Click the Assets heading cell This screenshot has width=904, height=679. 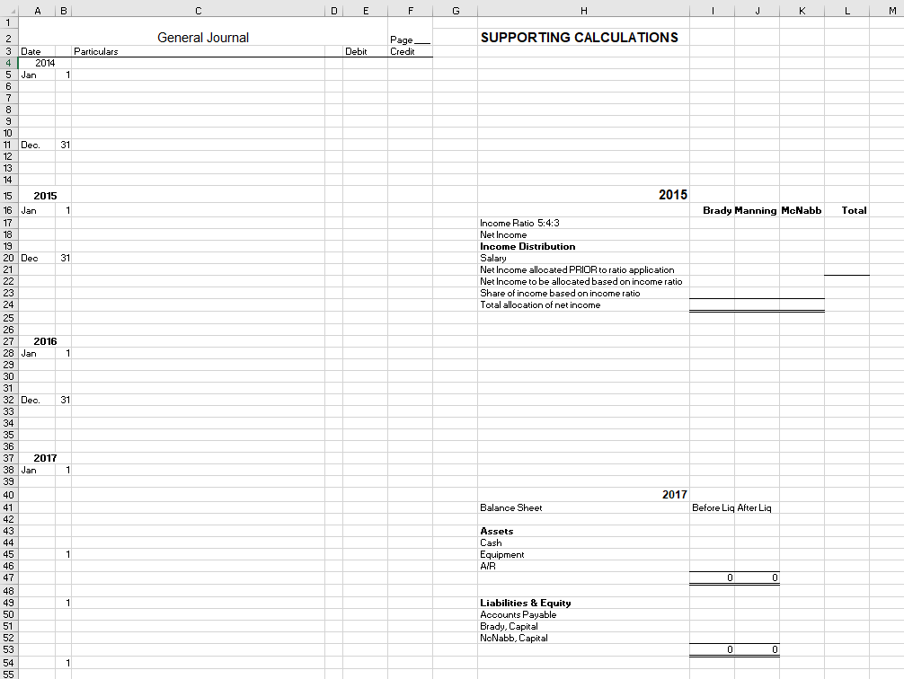click(583, 531)
